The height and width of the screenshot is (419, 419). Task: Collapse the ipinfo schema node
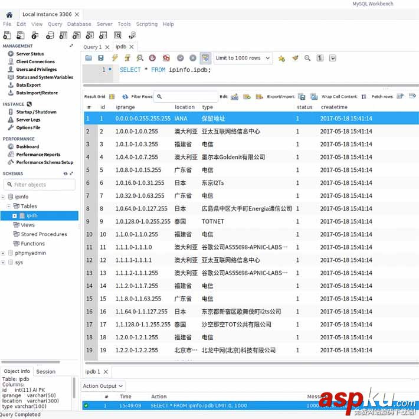click(3, 197)
